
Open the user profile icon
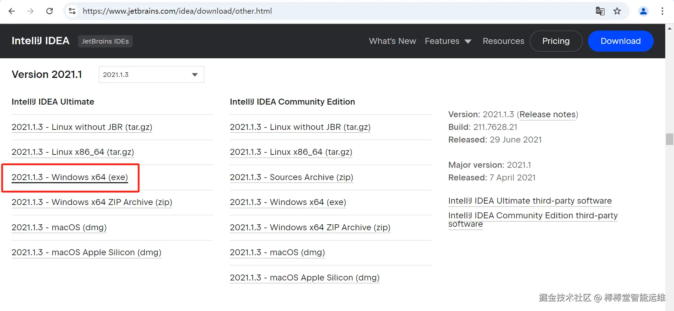coord(643,11)
